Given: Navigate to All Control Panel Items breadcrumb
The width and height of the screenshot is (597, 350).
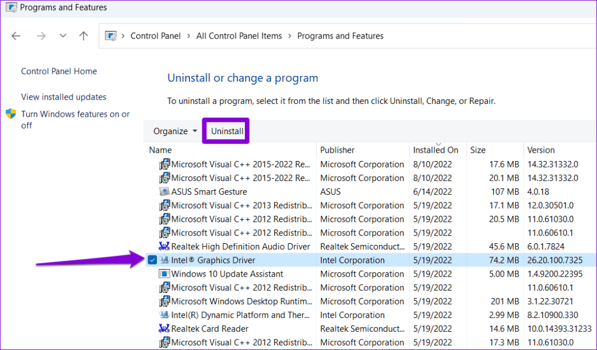Looking at the screenshot, I should pyautogui.click(x=239, y=36).
